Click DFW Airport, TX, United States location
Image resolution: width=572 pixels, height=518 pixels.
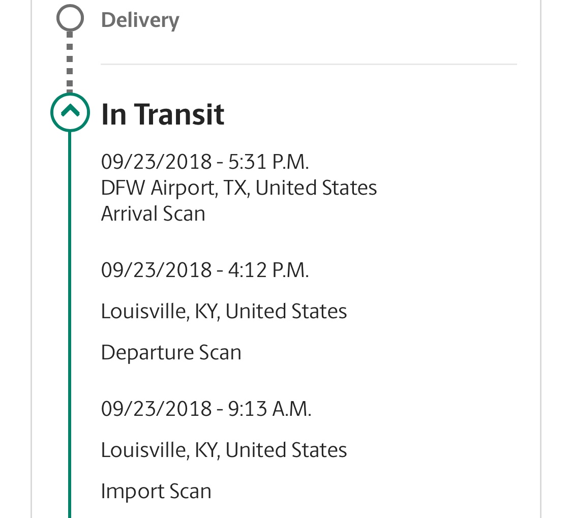pos(239,188)
